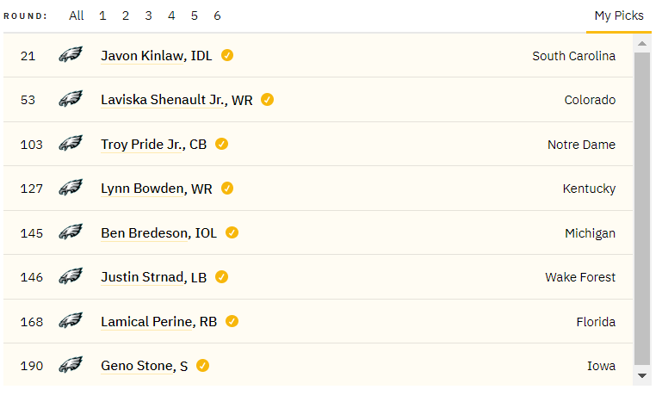Click the Eagles logo beside pick 21
The width and height of the screenshot is (662, 402).
pos(70,55)
